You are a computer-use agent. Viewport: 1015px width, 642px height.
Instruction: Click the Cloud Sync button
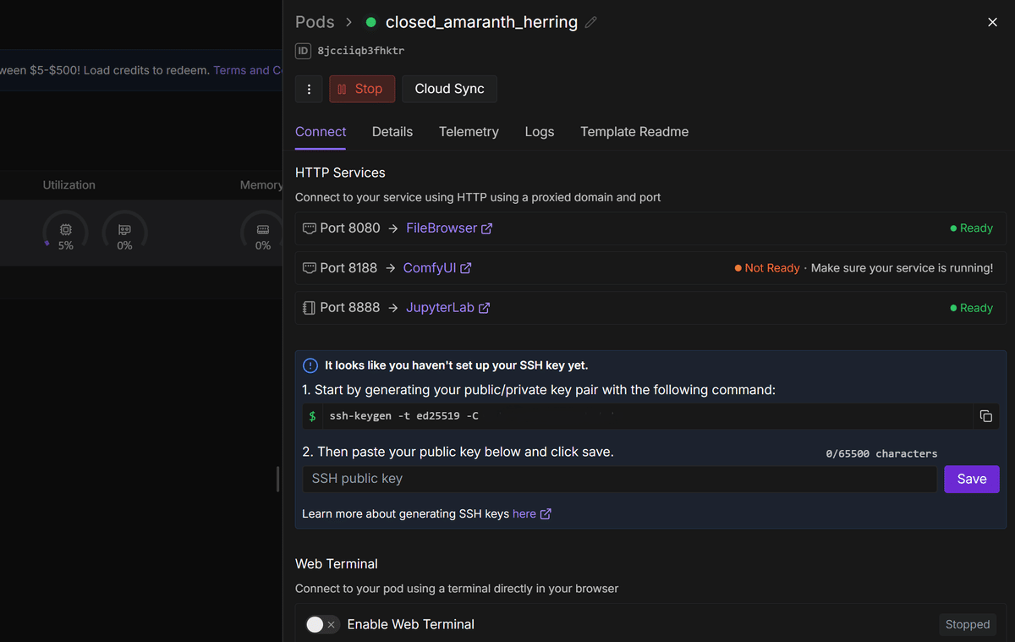click(x=449, y=89)
